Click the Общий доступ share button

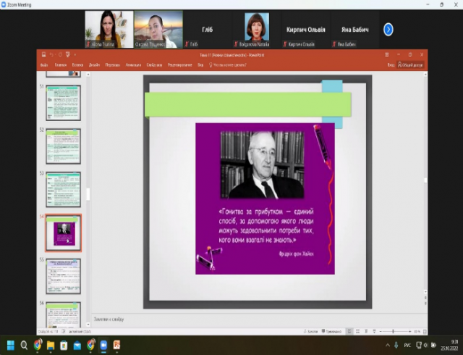[409, 64]
